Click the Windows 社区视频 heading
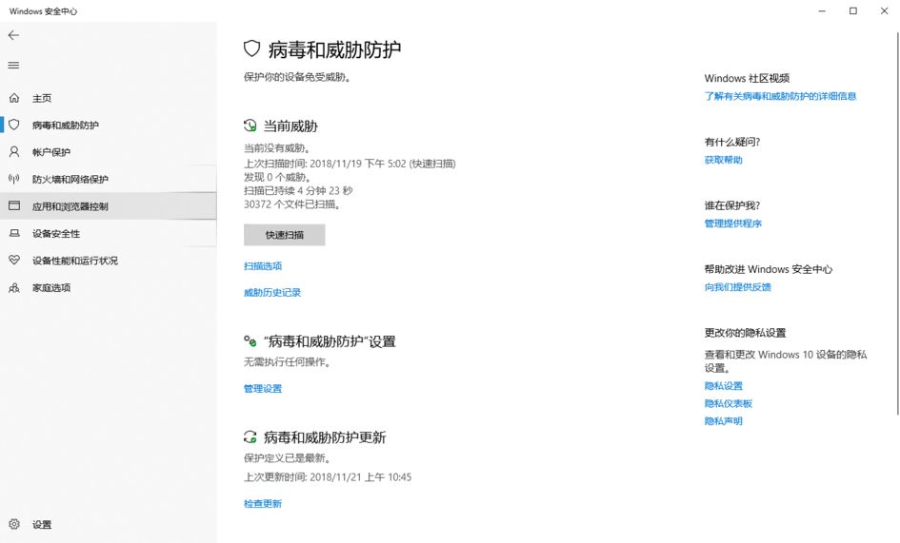This screenshot has height=543, width=900. 747,79
